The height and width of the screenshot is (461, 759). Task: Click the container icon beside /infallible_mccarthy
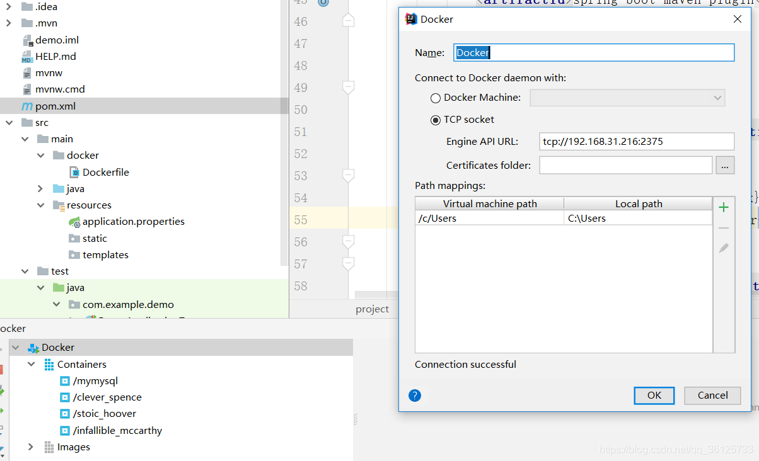[x=64, y=431]
